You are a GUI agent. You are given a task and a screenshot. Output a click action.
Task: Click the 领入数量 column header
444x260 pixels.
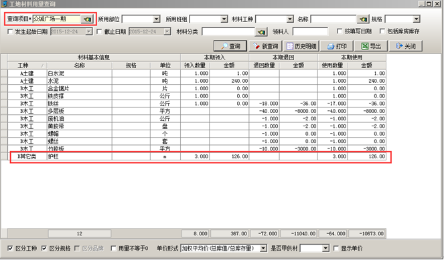click(x=195, y=66)
